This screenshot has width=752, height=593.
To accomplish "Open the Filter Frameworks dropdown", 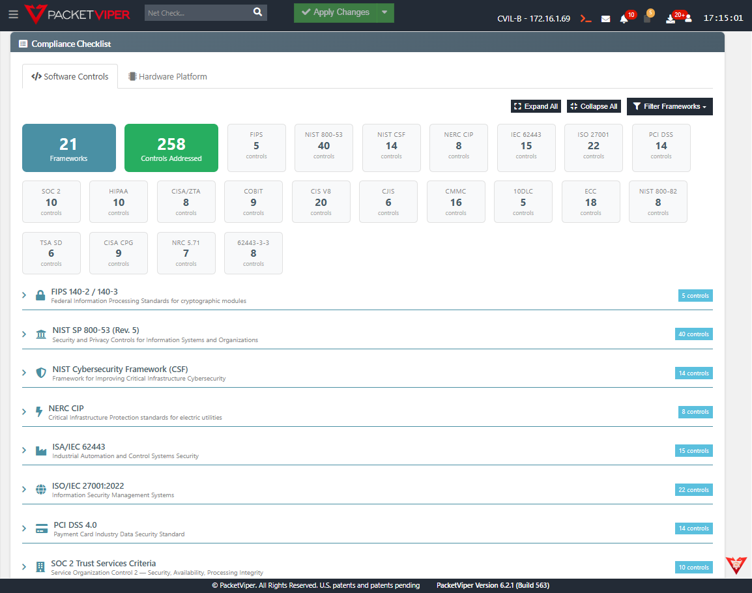I will (x=669, y=106).
